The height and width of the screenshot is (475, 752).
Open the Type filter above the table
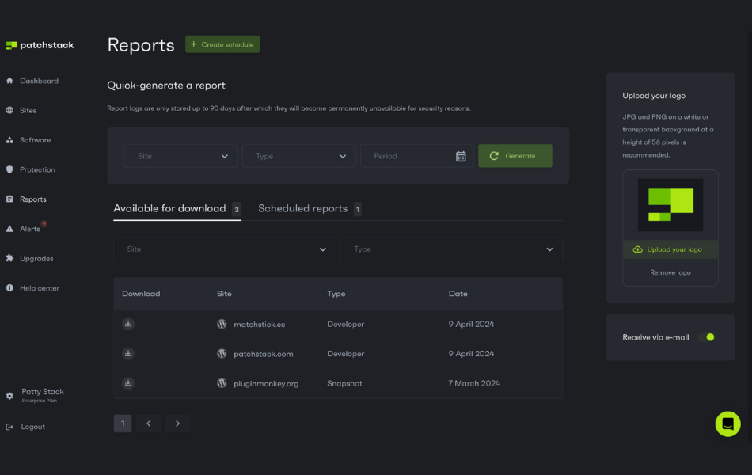[451, 249]
